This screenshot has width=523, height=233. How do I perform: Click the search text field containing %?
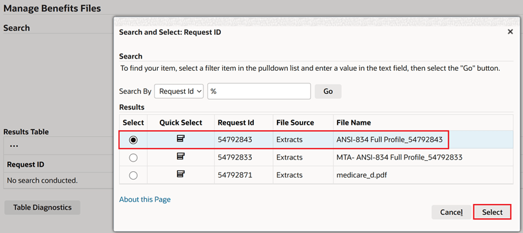(x=259, y=91)
